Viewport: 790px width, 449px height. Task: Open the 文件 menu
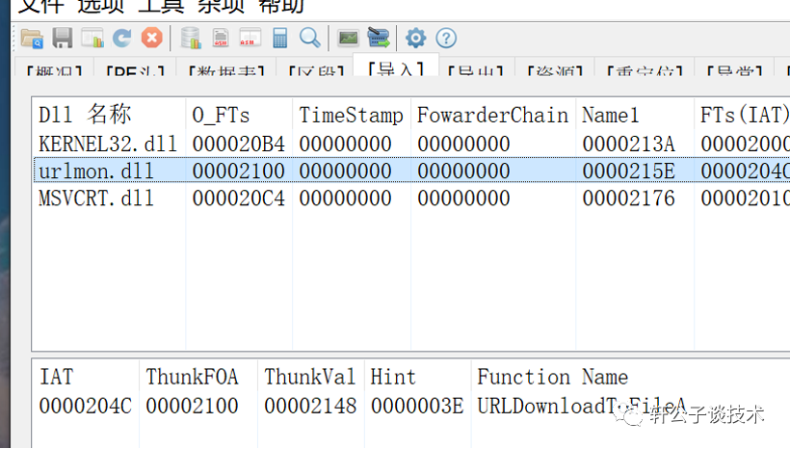[40, 6]
